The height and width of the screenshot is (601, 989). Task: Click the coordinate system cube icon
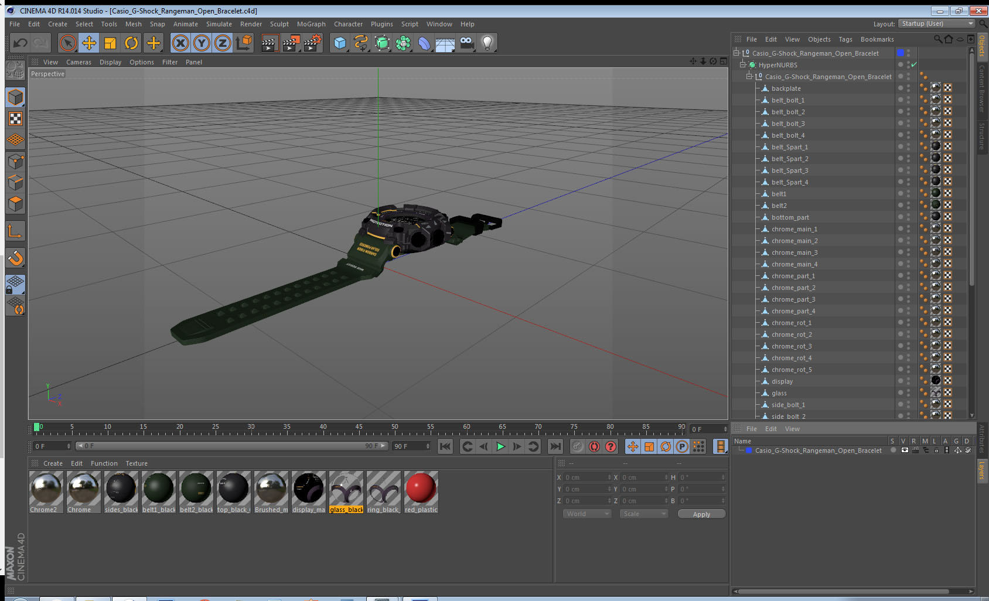(244, 43)
